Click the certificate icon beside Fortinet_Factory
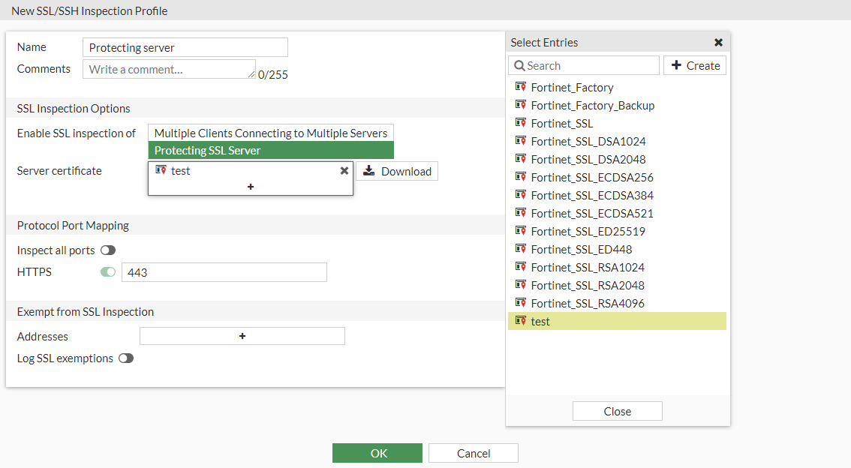This screenshot has width=851, height=468. [x=520, y=87]
